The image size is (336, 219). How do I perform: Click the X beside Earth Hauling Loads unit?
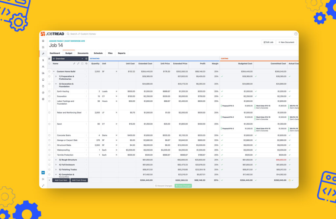116,91
